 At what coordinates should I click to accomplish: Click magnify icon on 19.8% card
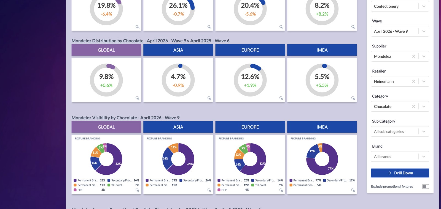[x=137, y=27]
